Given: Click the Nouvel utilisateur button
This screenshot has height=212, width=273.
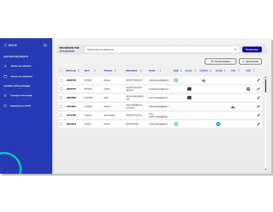Looking at the screenshot, I should pos(220,61).
